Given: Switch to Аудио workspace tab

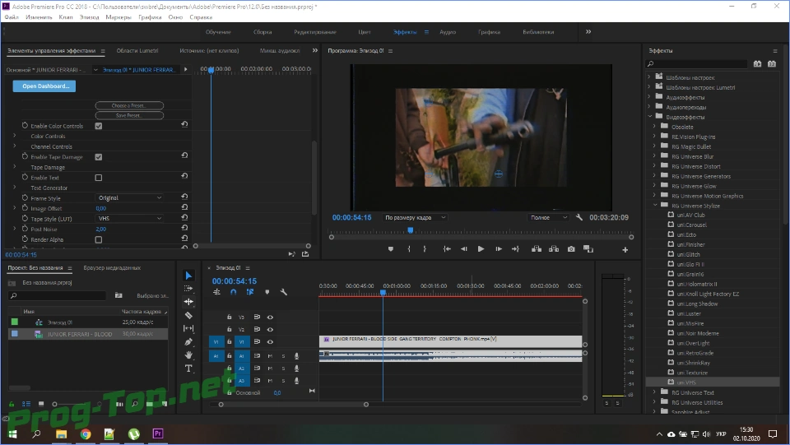Looking at the screenshot, I should (x=448, y=32).
